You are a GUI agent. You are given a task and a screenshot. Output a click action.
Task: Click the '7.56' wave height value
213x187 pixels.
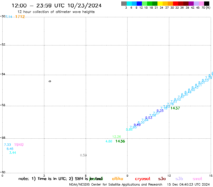point(153,115)
